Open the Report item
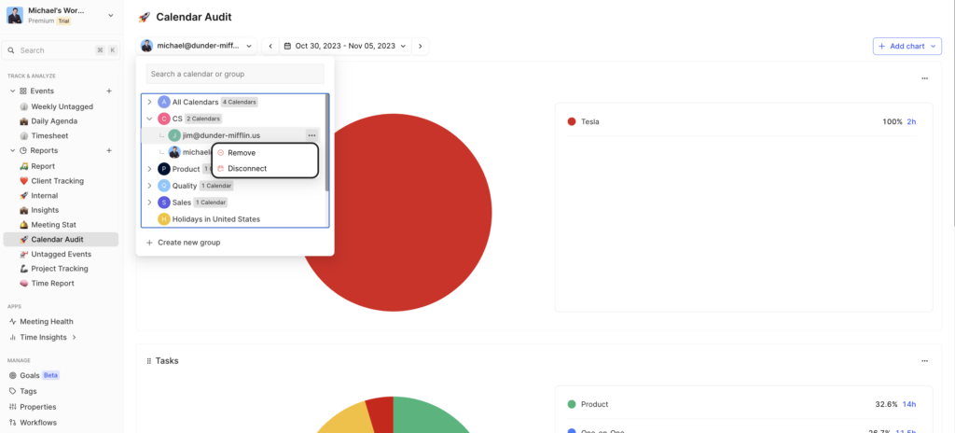Viewport: 955px width, 433px height. [43, 166]
